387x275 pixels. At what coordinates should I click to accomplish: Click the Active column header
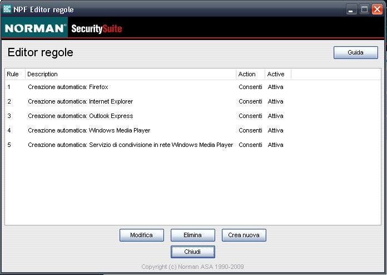coord(277,74)
